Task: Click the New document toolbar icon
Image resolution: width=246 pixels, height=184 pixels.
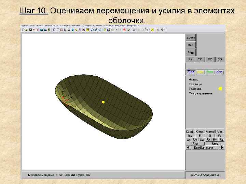Action: tap(23, 30)
